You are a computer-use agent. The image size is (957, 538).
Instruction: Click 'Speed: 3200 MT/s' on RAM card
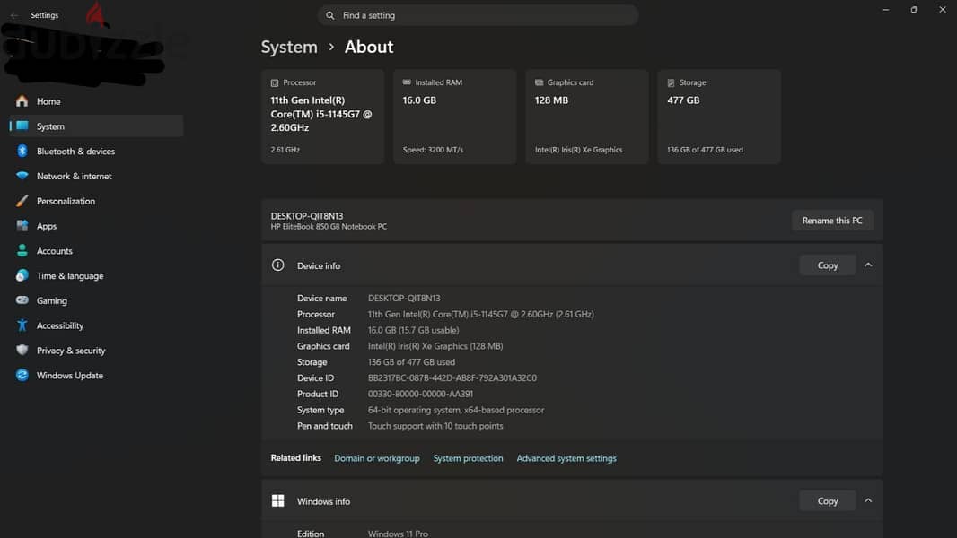[433, 150]
